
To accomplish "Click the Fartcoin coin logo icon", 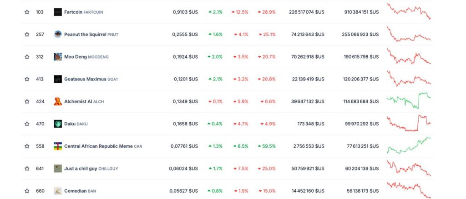I will click(x=58, y=12).
